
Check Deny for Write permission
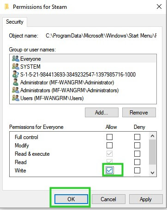pyautogui.click(x=137, y=170)
